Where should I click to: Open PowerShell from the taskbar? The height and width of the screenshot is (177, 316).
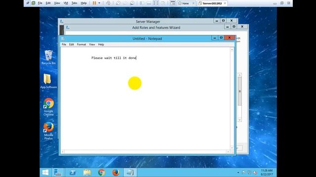tap(73, 173)
